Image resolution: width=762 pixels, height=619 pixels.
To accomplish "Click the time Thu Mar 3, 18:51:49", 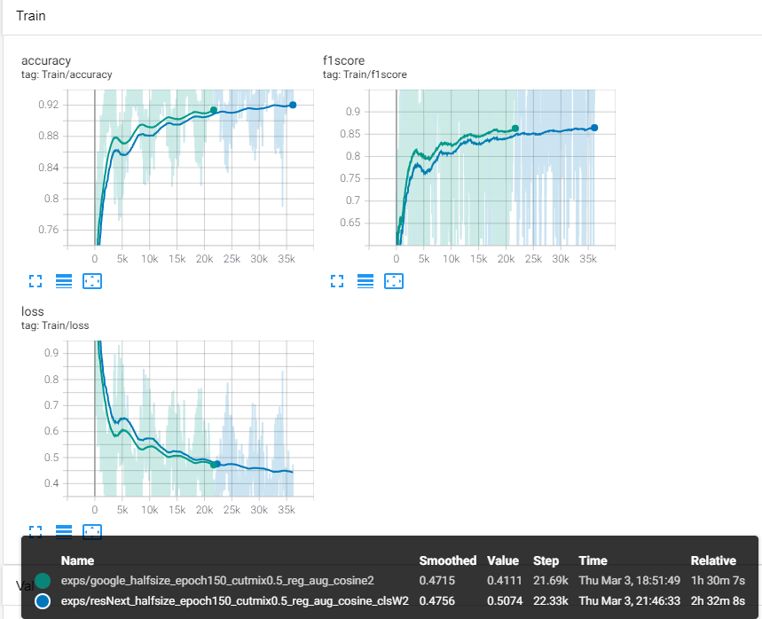I will (x=629, y=581).
